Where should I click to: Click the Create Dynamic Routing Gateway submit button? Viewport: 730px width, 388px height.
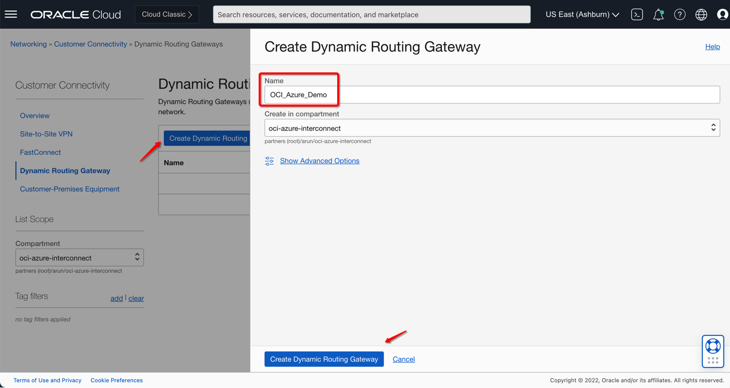(324, 359)
